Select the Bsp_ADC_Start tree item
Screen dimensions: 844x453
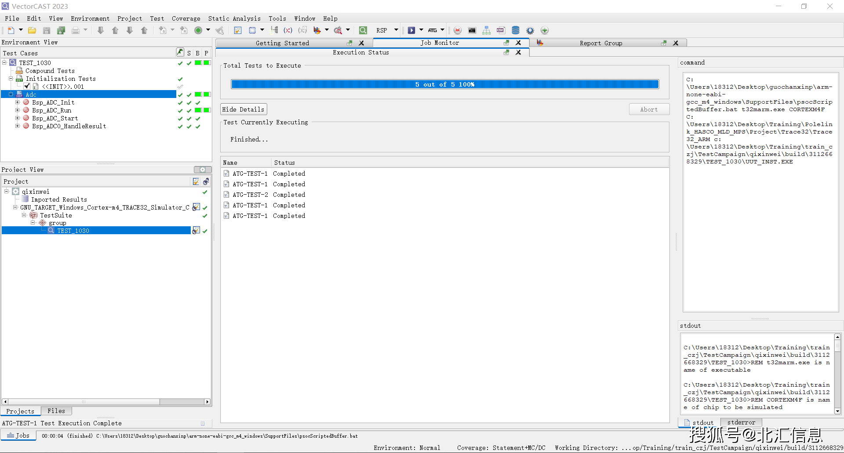(x=55, y=118)
